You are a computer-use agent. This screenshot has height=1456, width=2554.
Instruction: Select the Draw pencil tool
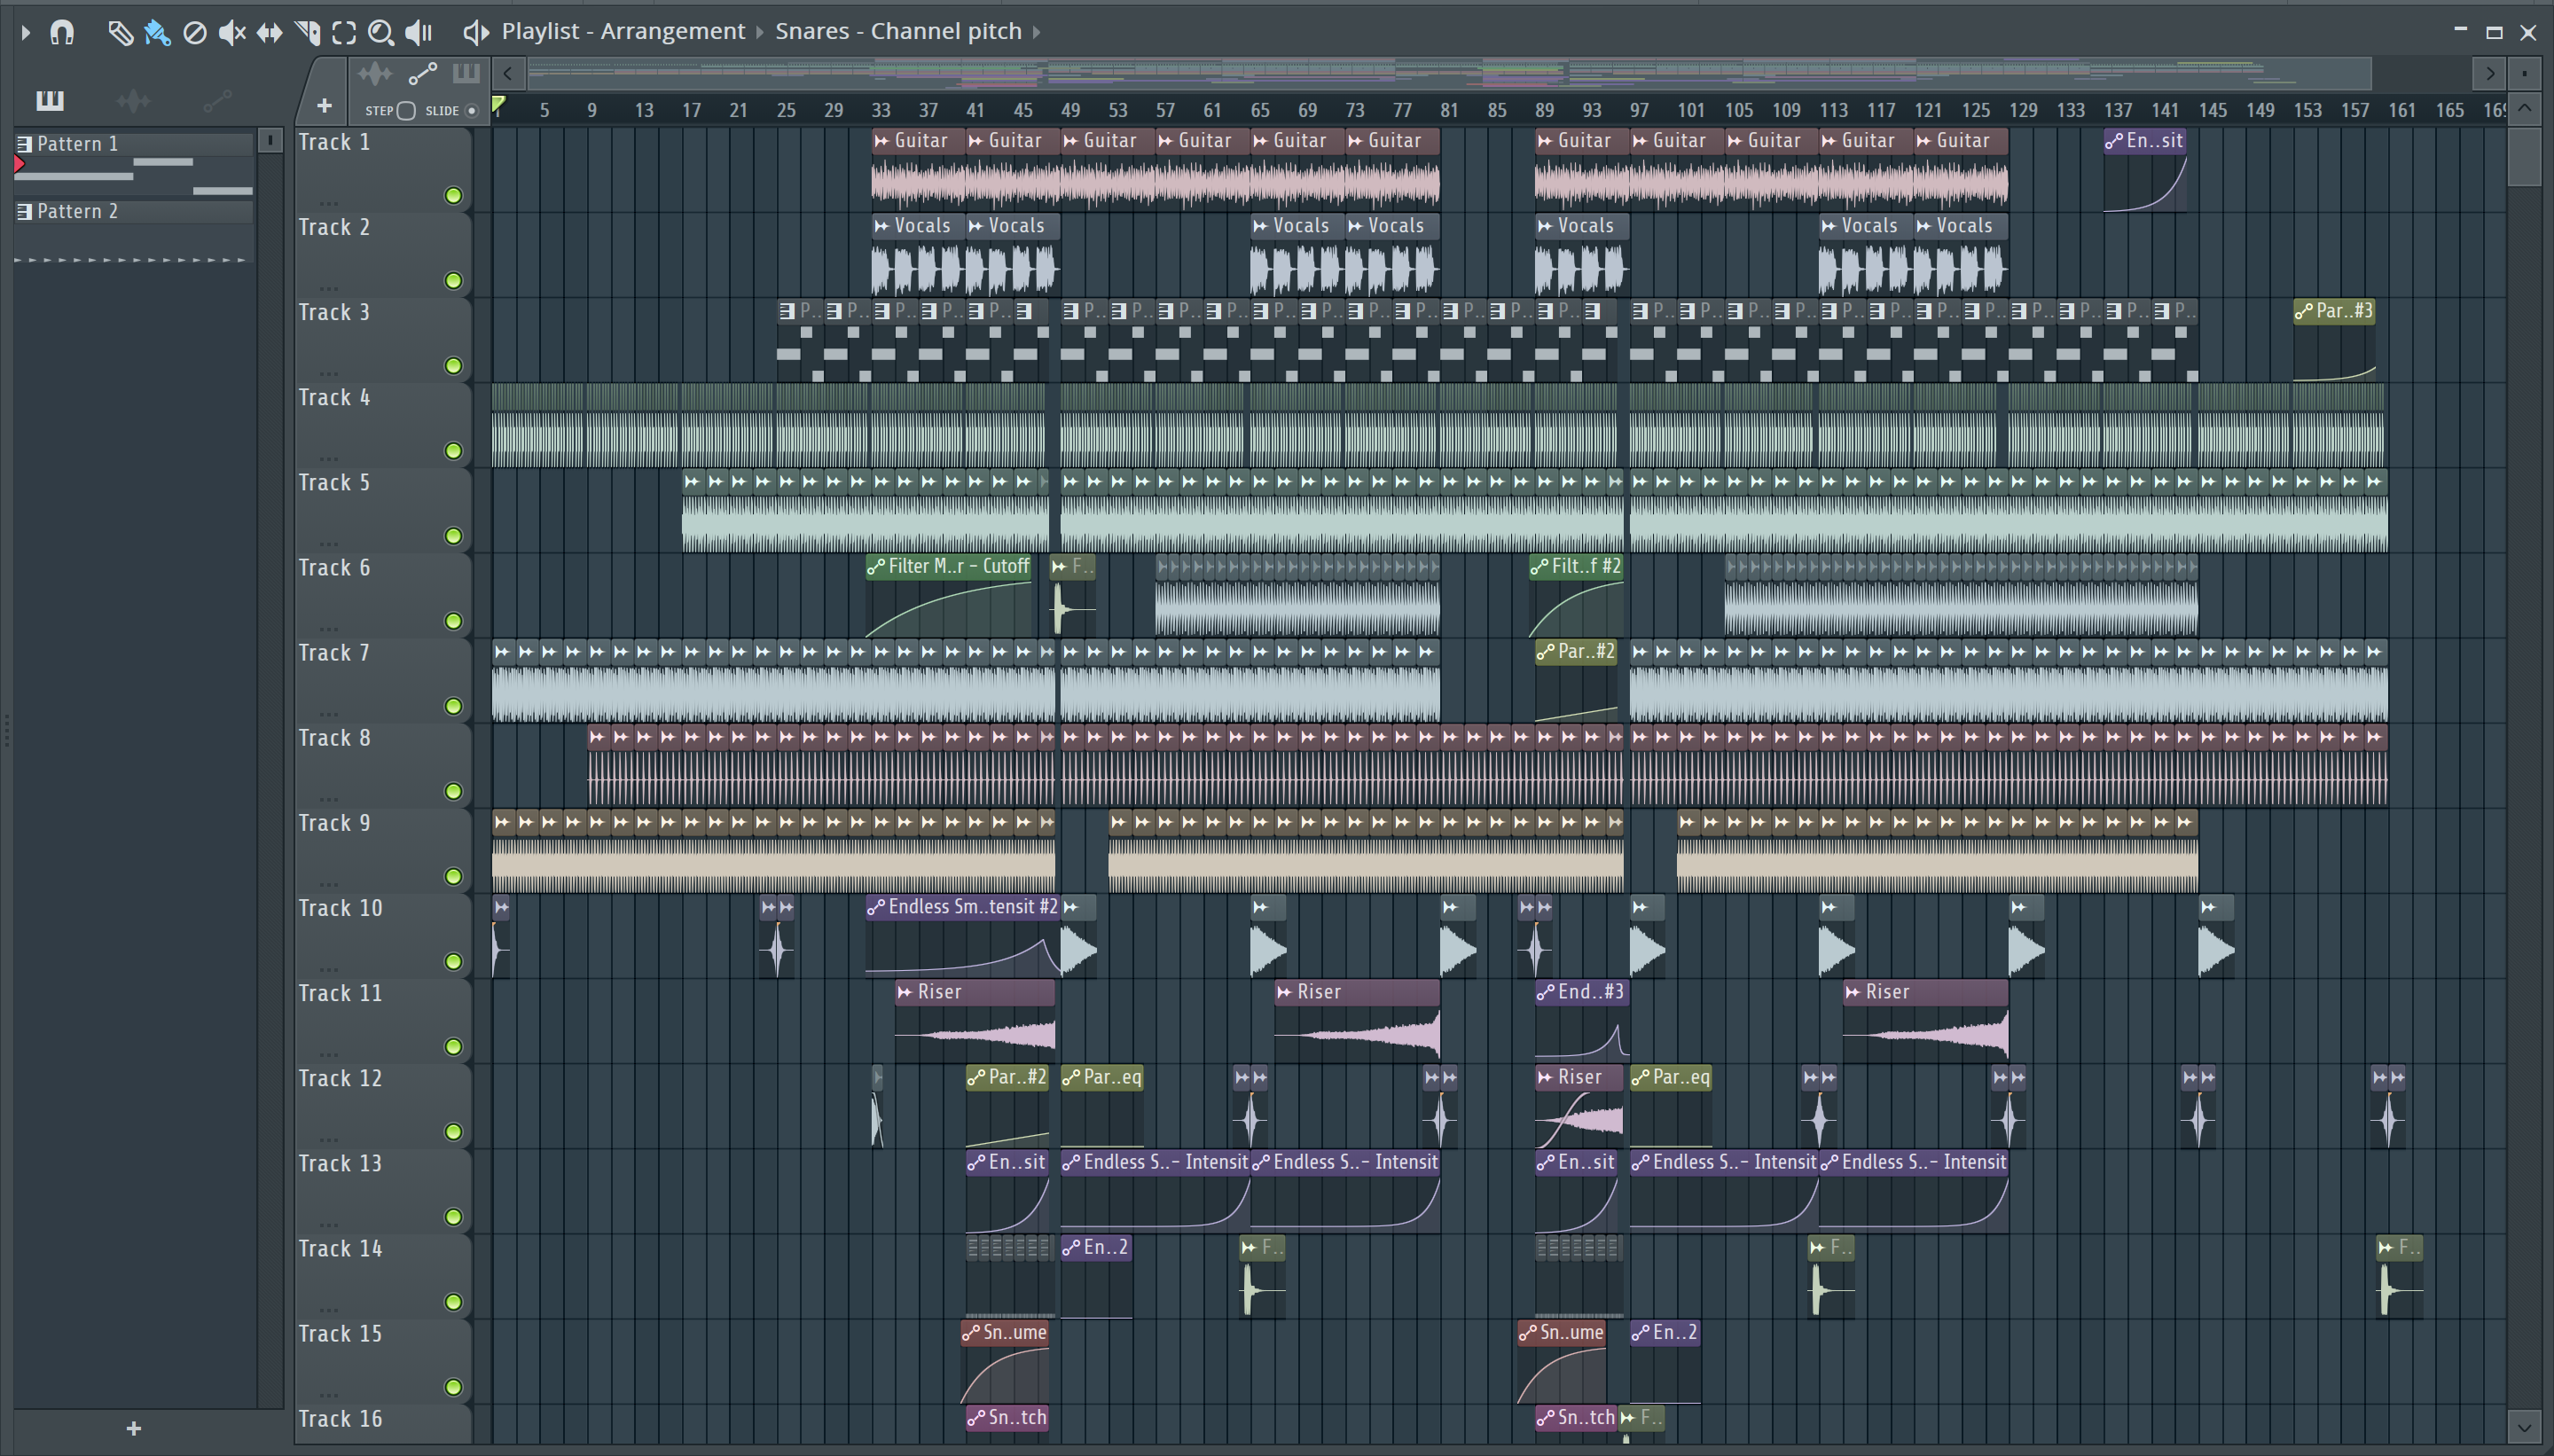[120, 33]
